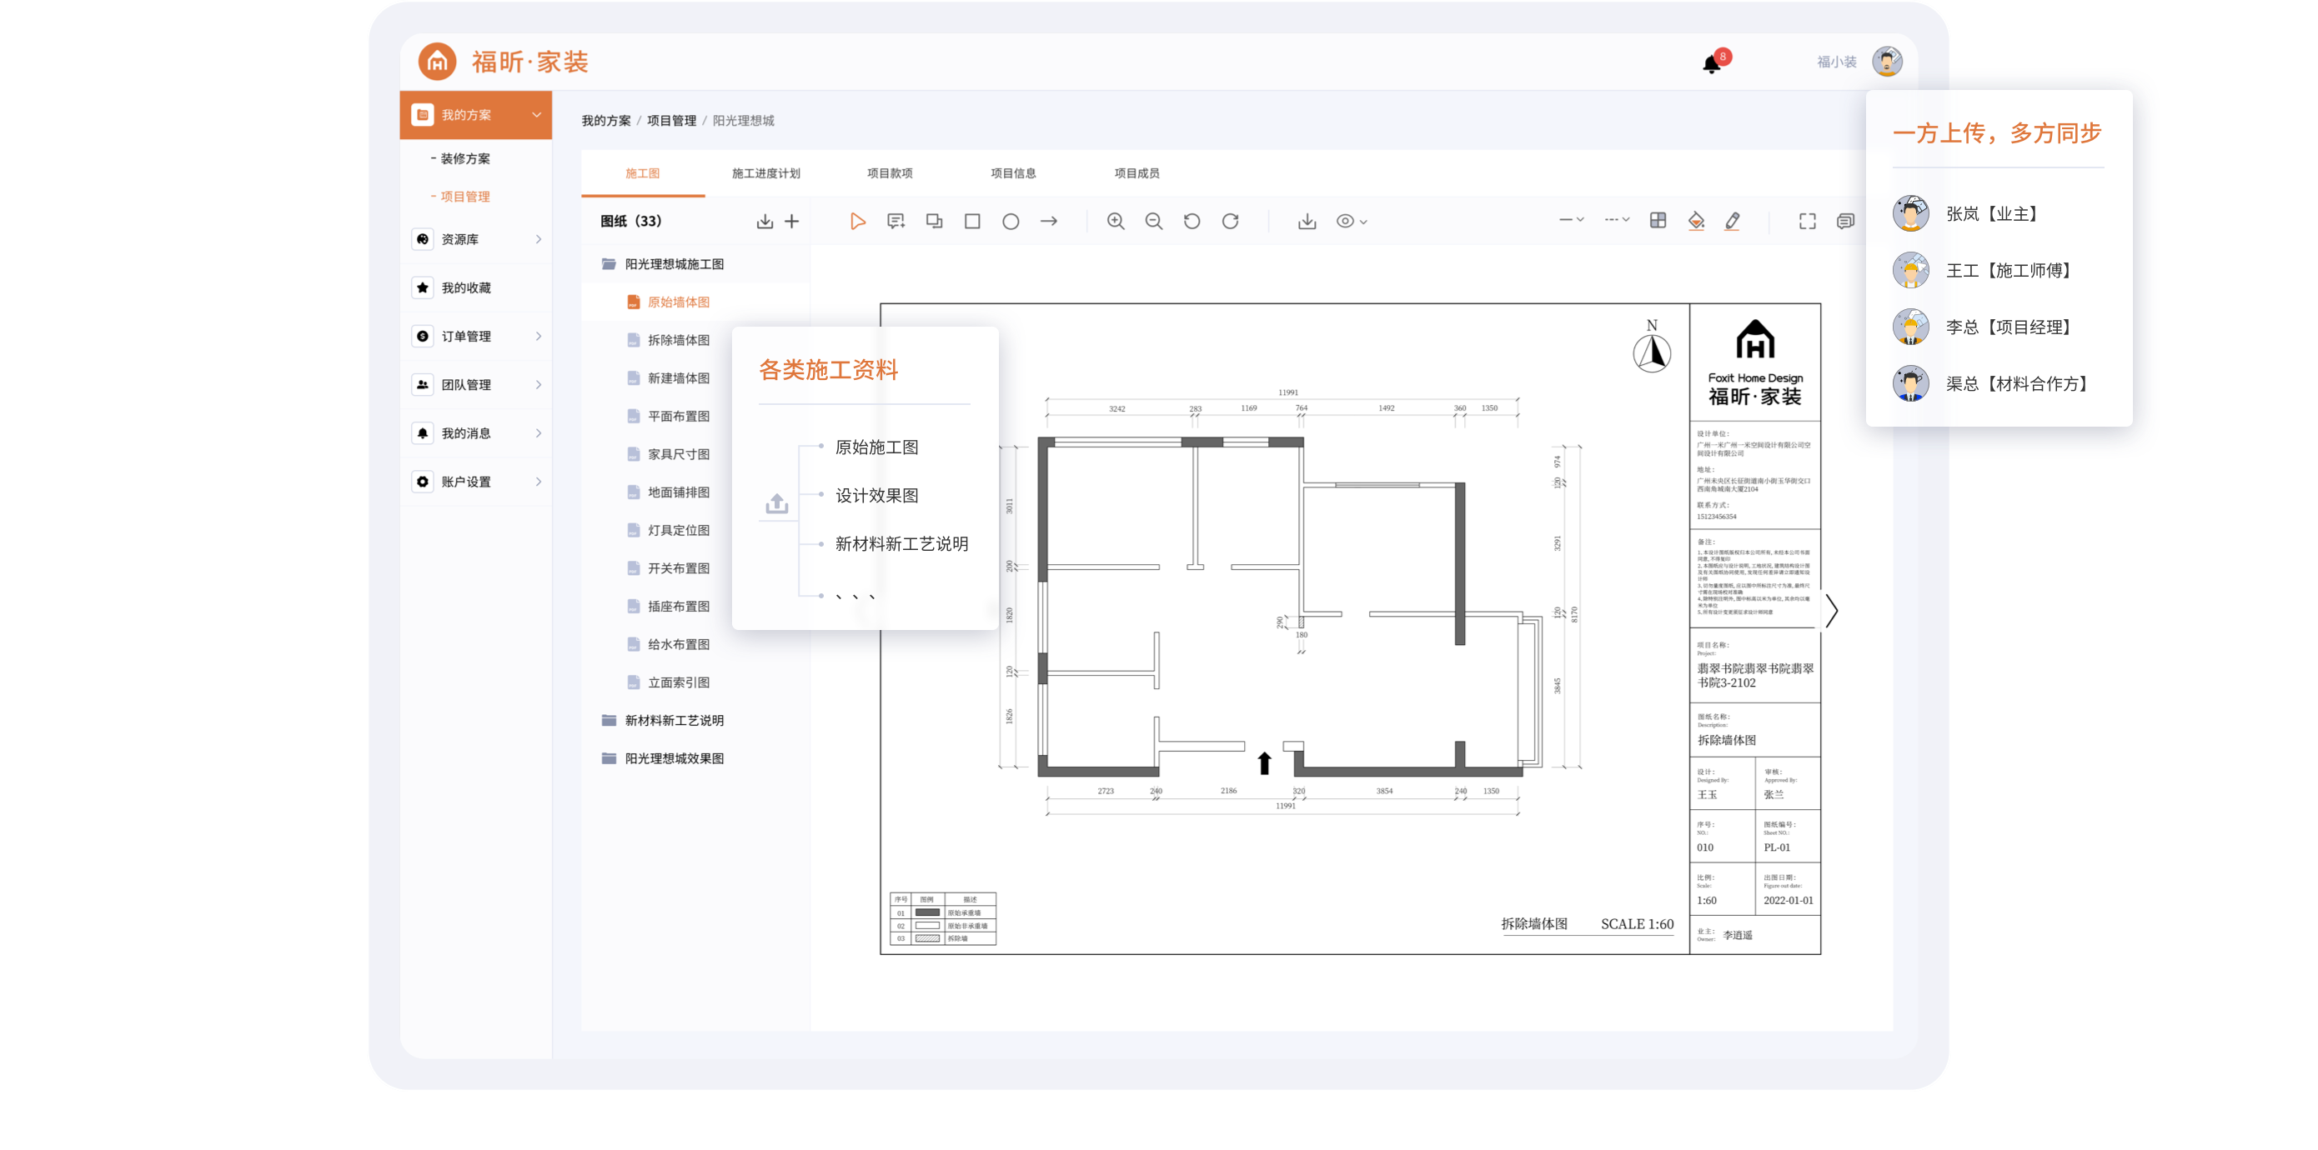Image resolution: width=2318 pixels, height=1150 pixels.
Task: Expand 订单管理 in the sidebar
Action: tap(476, 337)
